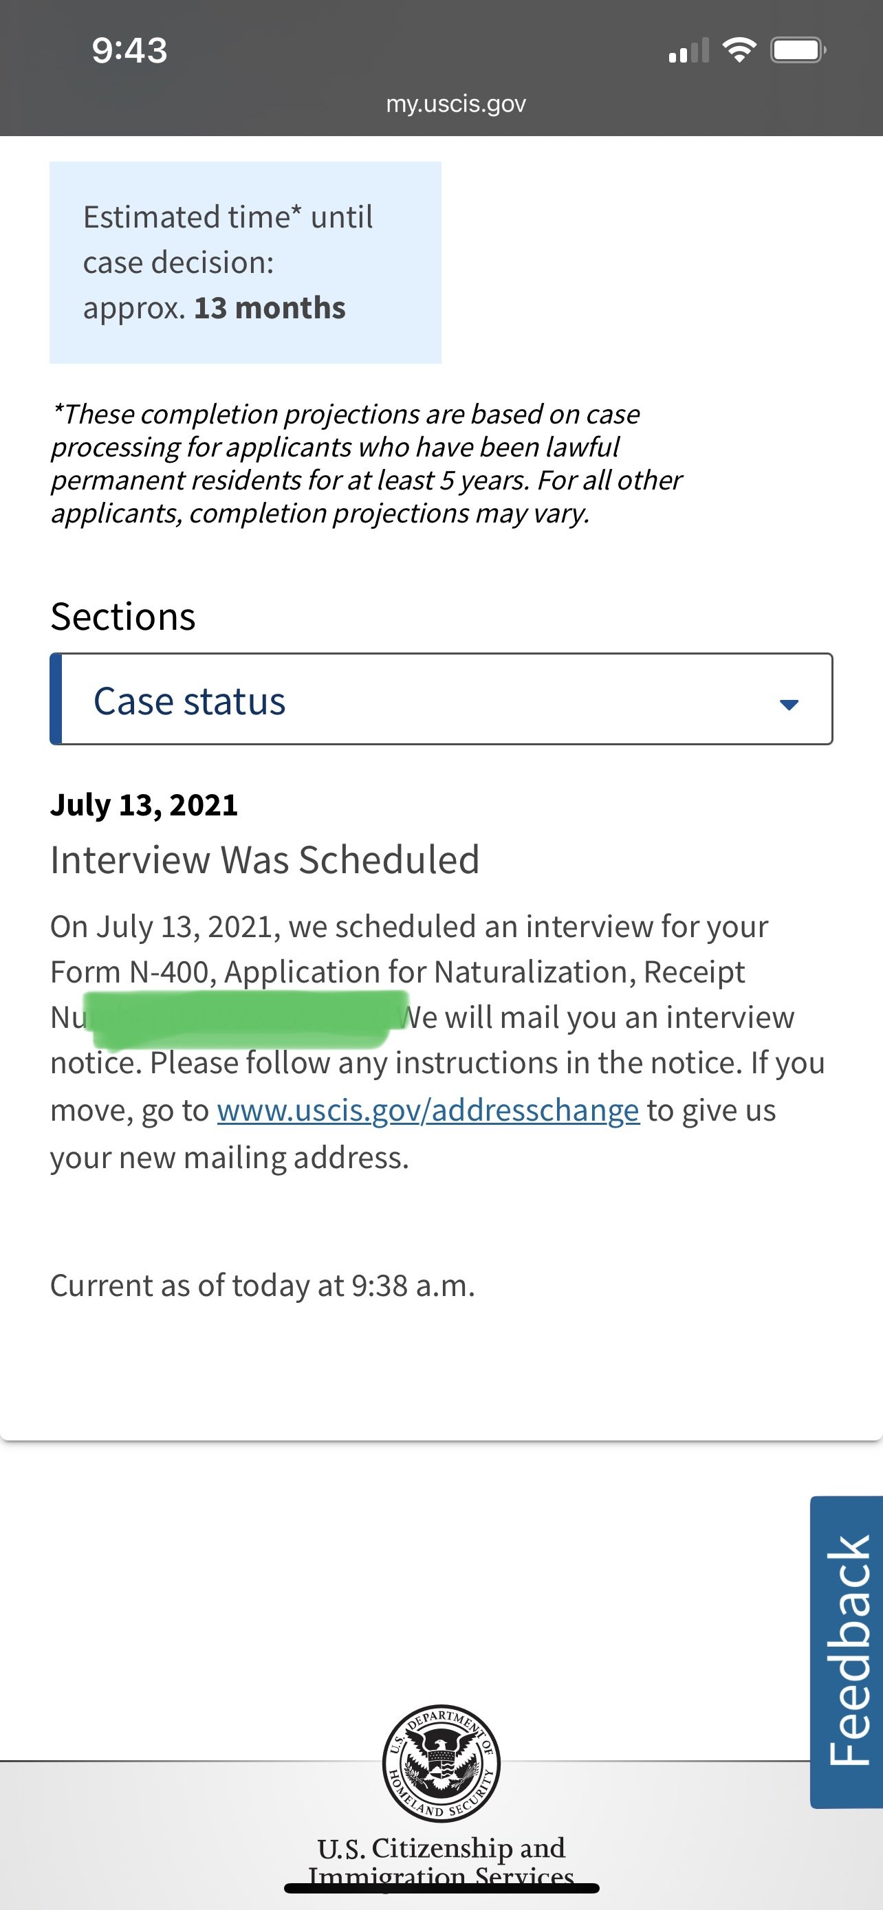Tap the July 13, 2021 date heading
Viewport: 883px width, 1910px height.
(144, 804)
